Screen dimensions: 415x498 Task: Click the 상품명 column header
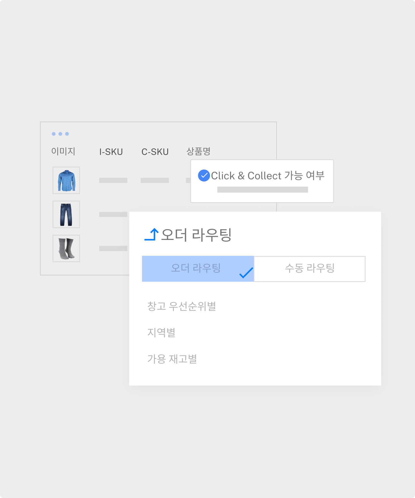point(198,151)
